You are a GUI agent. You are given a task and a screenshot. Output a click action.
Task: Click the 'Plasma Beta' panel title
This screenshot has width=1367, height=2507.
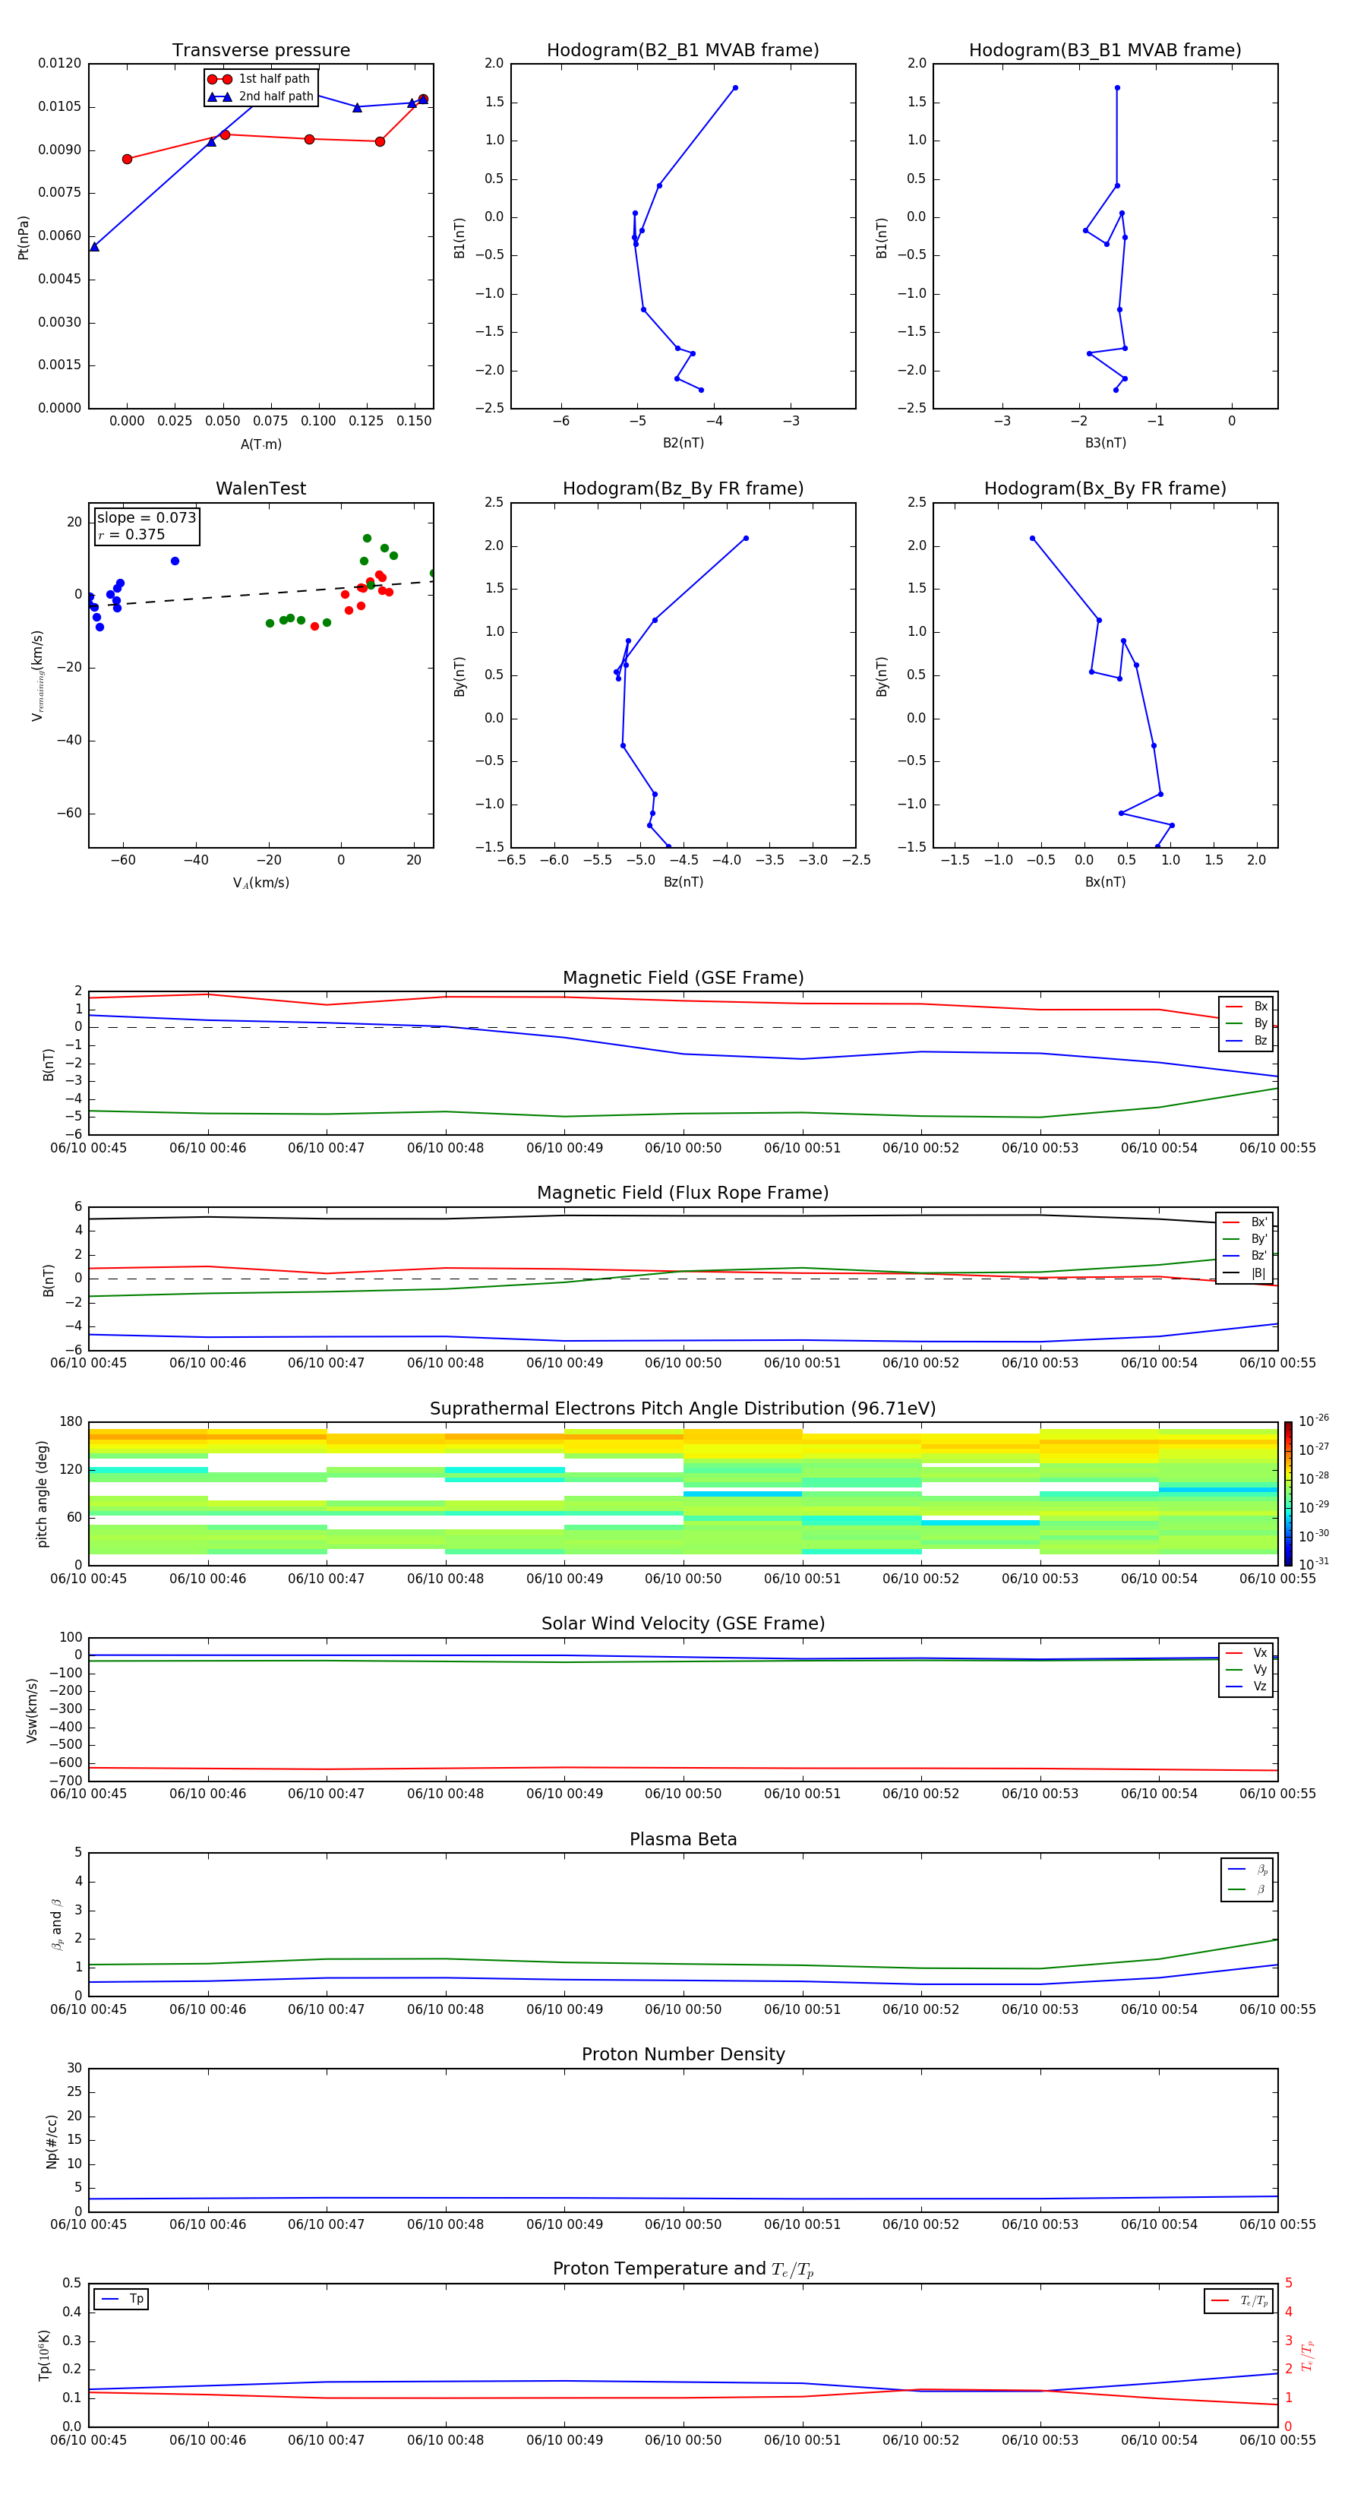click(x=683, y=1840)
